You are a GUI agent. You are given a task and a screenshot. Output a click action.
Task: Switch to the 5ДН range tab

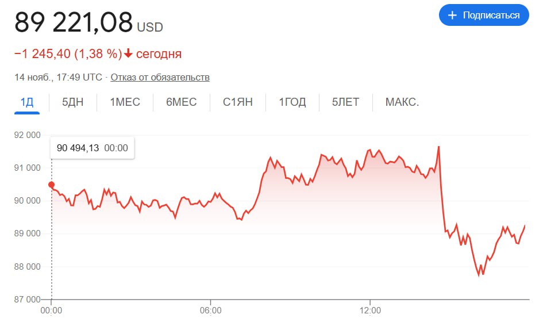tap(72, 102)
